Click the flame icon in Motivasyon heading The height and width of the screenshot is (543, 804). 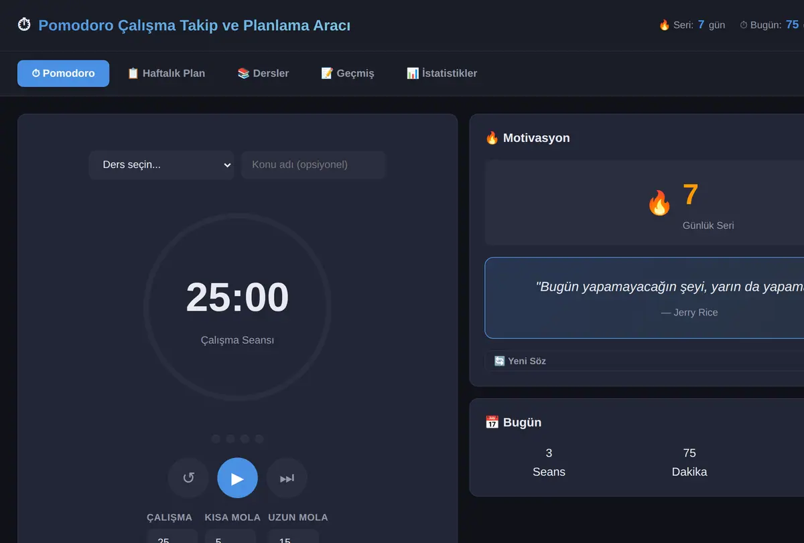(x=492, y=138)
